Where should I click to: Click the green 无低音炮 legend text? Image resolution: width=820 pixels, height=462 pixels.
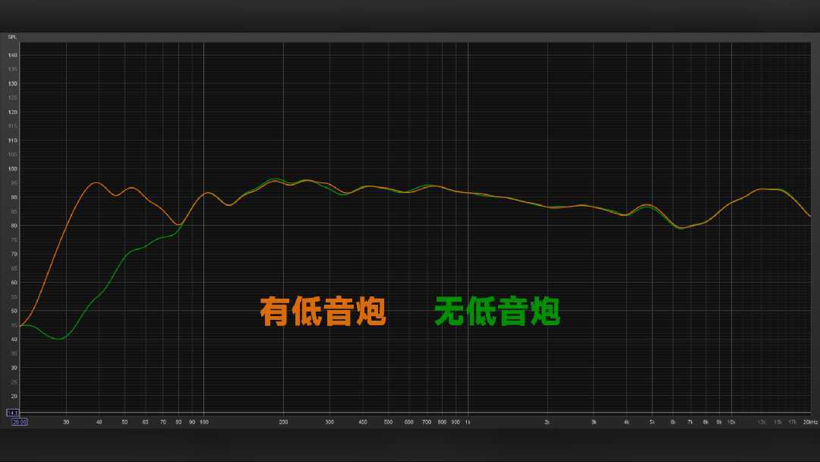497,312
